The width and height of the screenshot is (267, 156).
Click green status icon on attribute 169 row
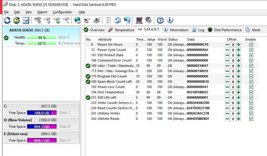(88, 66)
